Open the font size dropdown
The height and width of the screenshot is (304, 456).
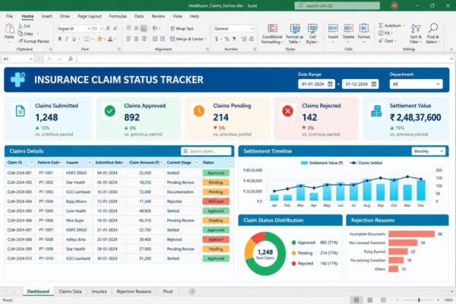click(x=101, y=29)
